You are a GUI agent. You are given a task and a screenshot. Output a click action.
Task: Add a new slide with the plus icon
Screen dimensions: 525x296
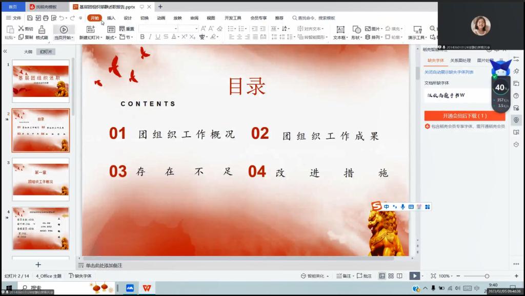[38, 264]
